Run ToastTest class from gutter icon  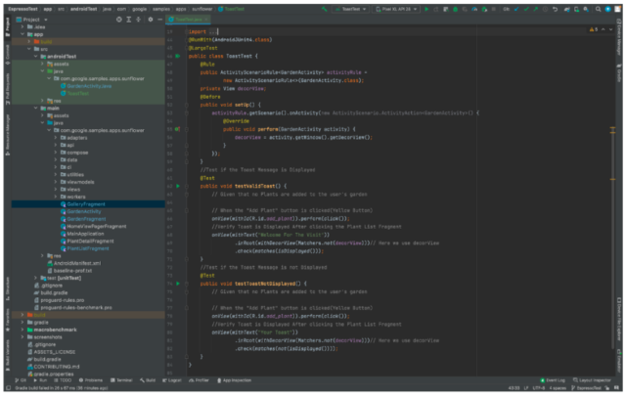pos(178,57)
